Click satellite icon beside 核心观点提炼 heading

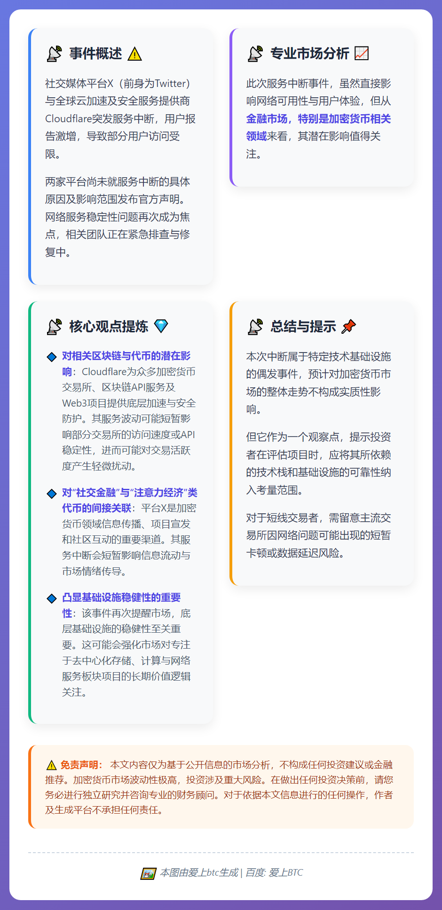pos(55,327)
